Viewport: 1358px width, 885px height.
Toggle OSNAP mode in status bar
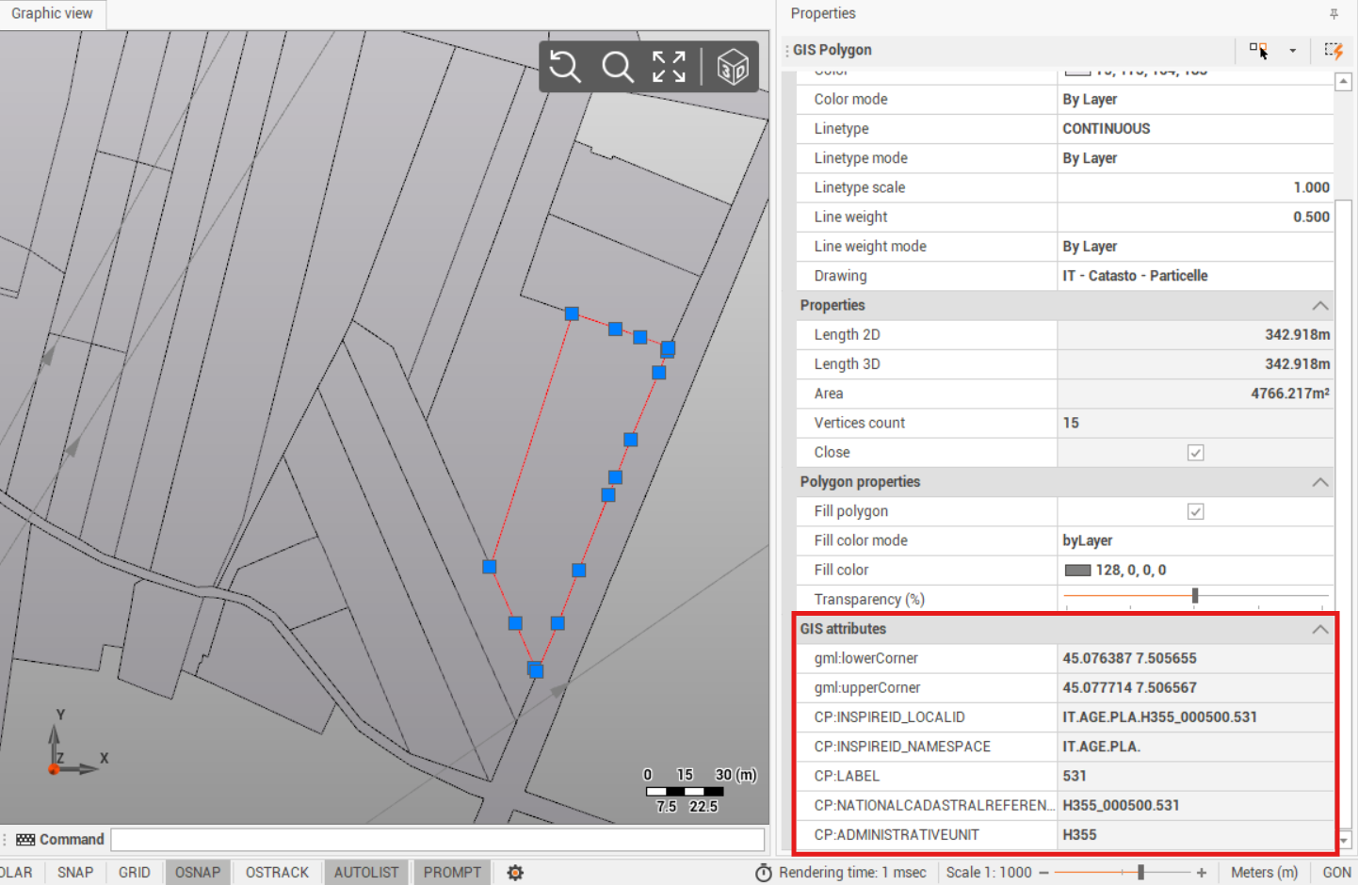197,873
